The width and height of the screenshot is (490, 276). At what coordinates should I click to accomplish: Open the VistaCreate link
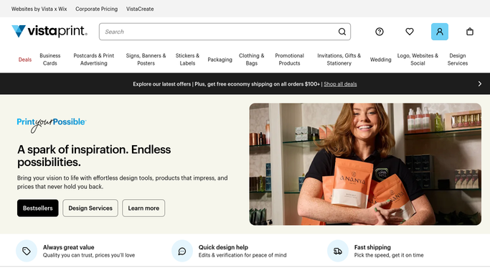[140, 9]
